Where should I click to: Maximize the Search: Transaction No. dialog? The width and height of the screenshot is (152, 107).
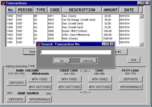click(x=107, y=44)
